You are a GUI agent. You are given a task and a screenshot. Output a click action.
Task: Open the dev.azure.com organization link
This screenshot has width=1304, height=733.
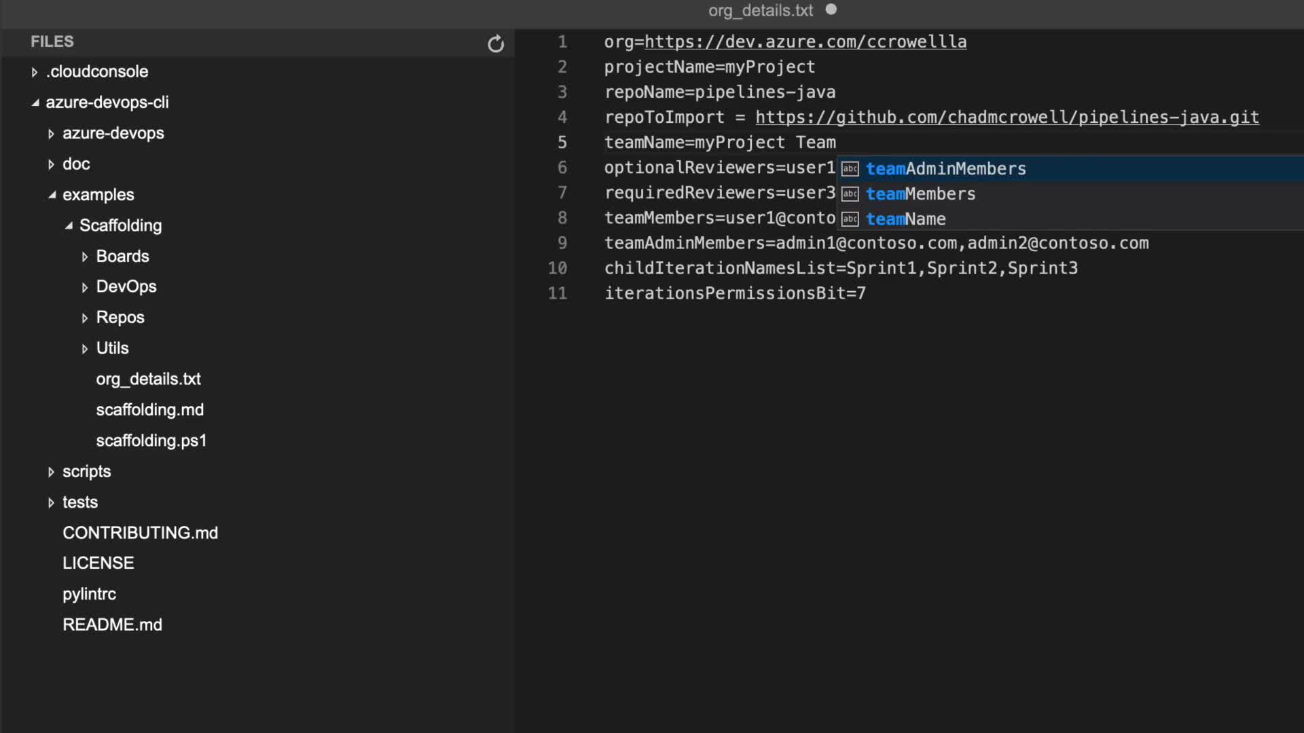[805, 42]
